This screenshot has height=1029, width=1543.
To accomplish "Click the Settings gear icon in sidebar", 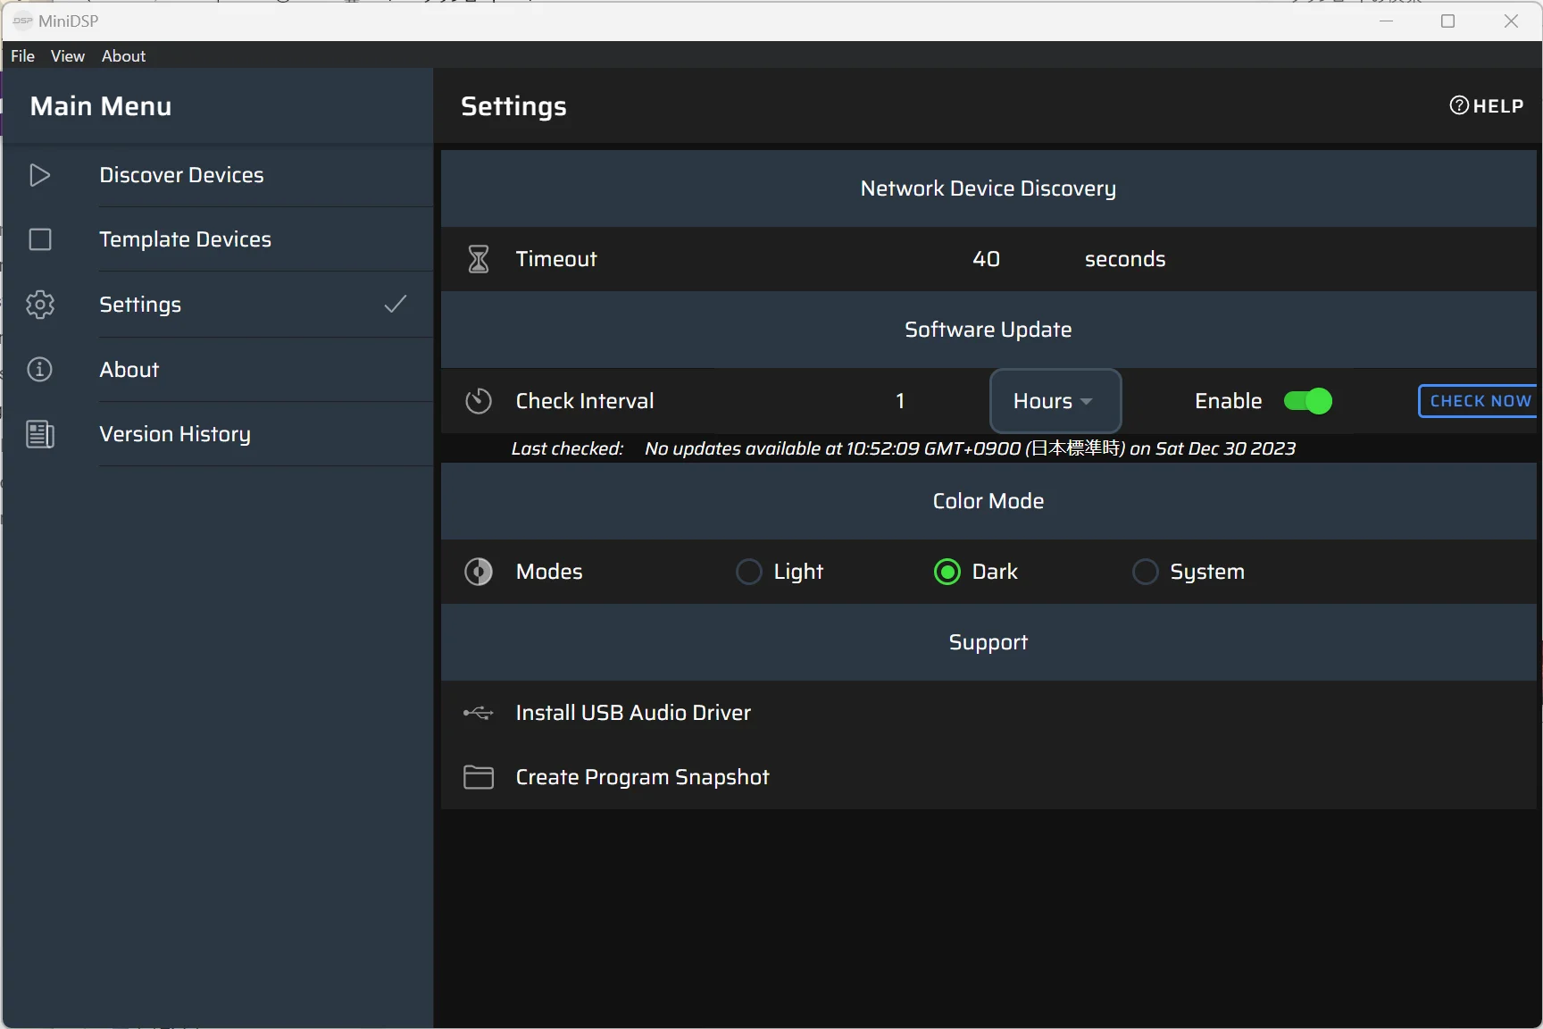I will click(x=40, y=305).
